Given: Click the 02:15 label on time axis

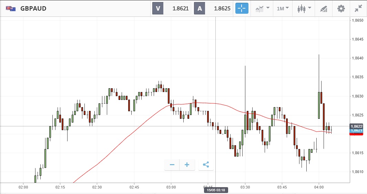Looking at the screenshot, I should 60,187.
